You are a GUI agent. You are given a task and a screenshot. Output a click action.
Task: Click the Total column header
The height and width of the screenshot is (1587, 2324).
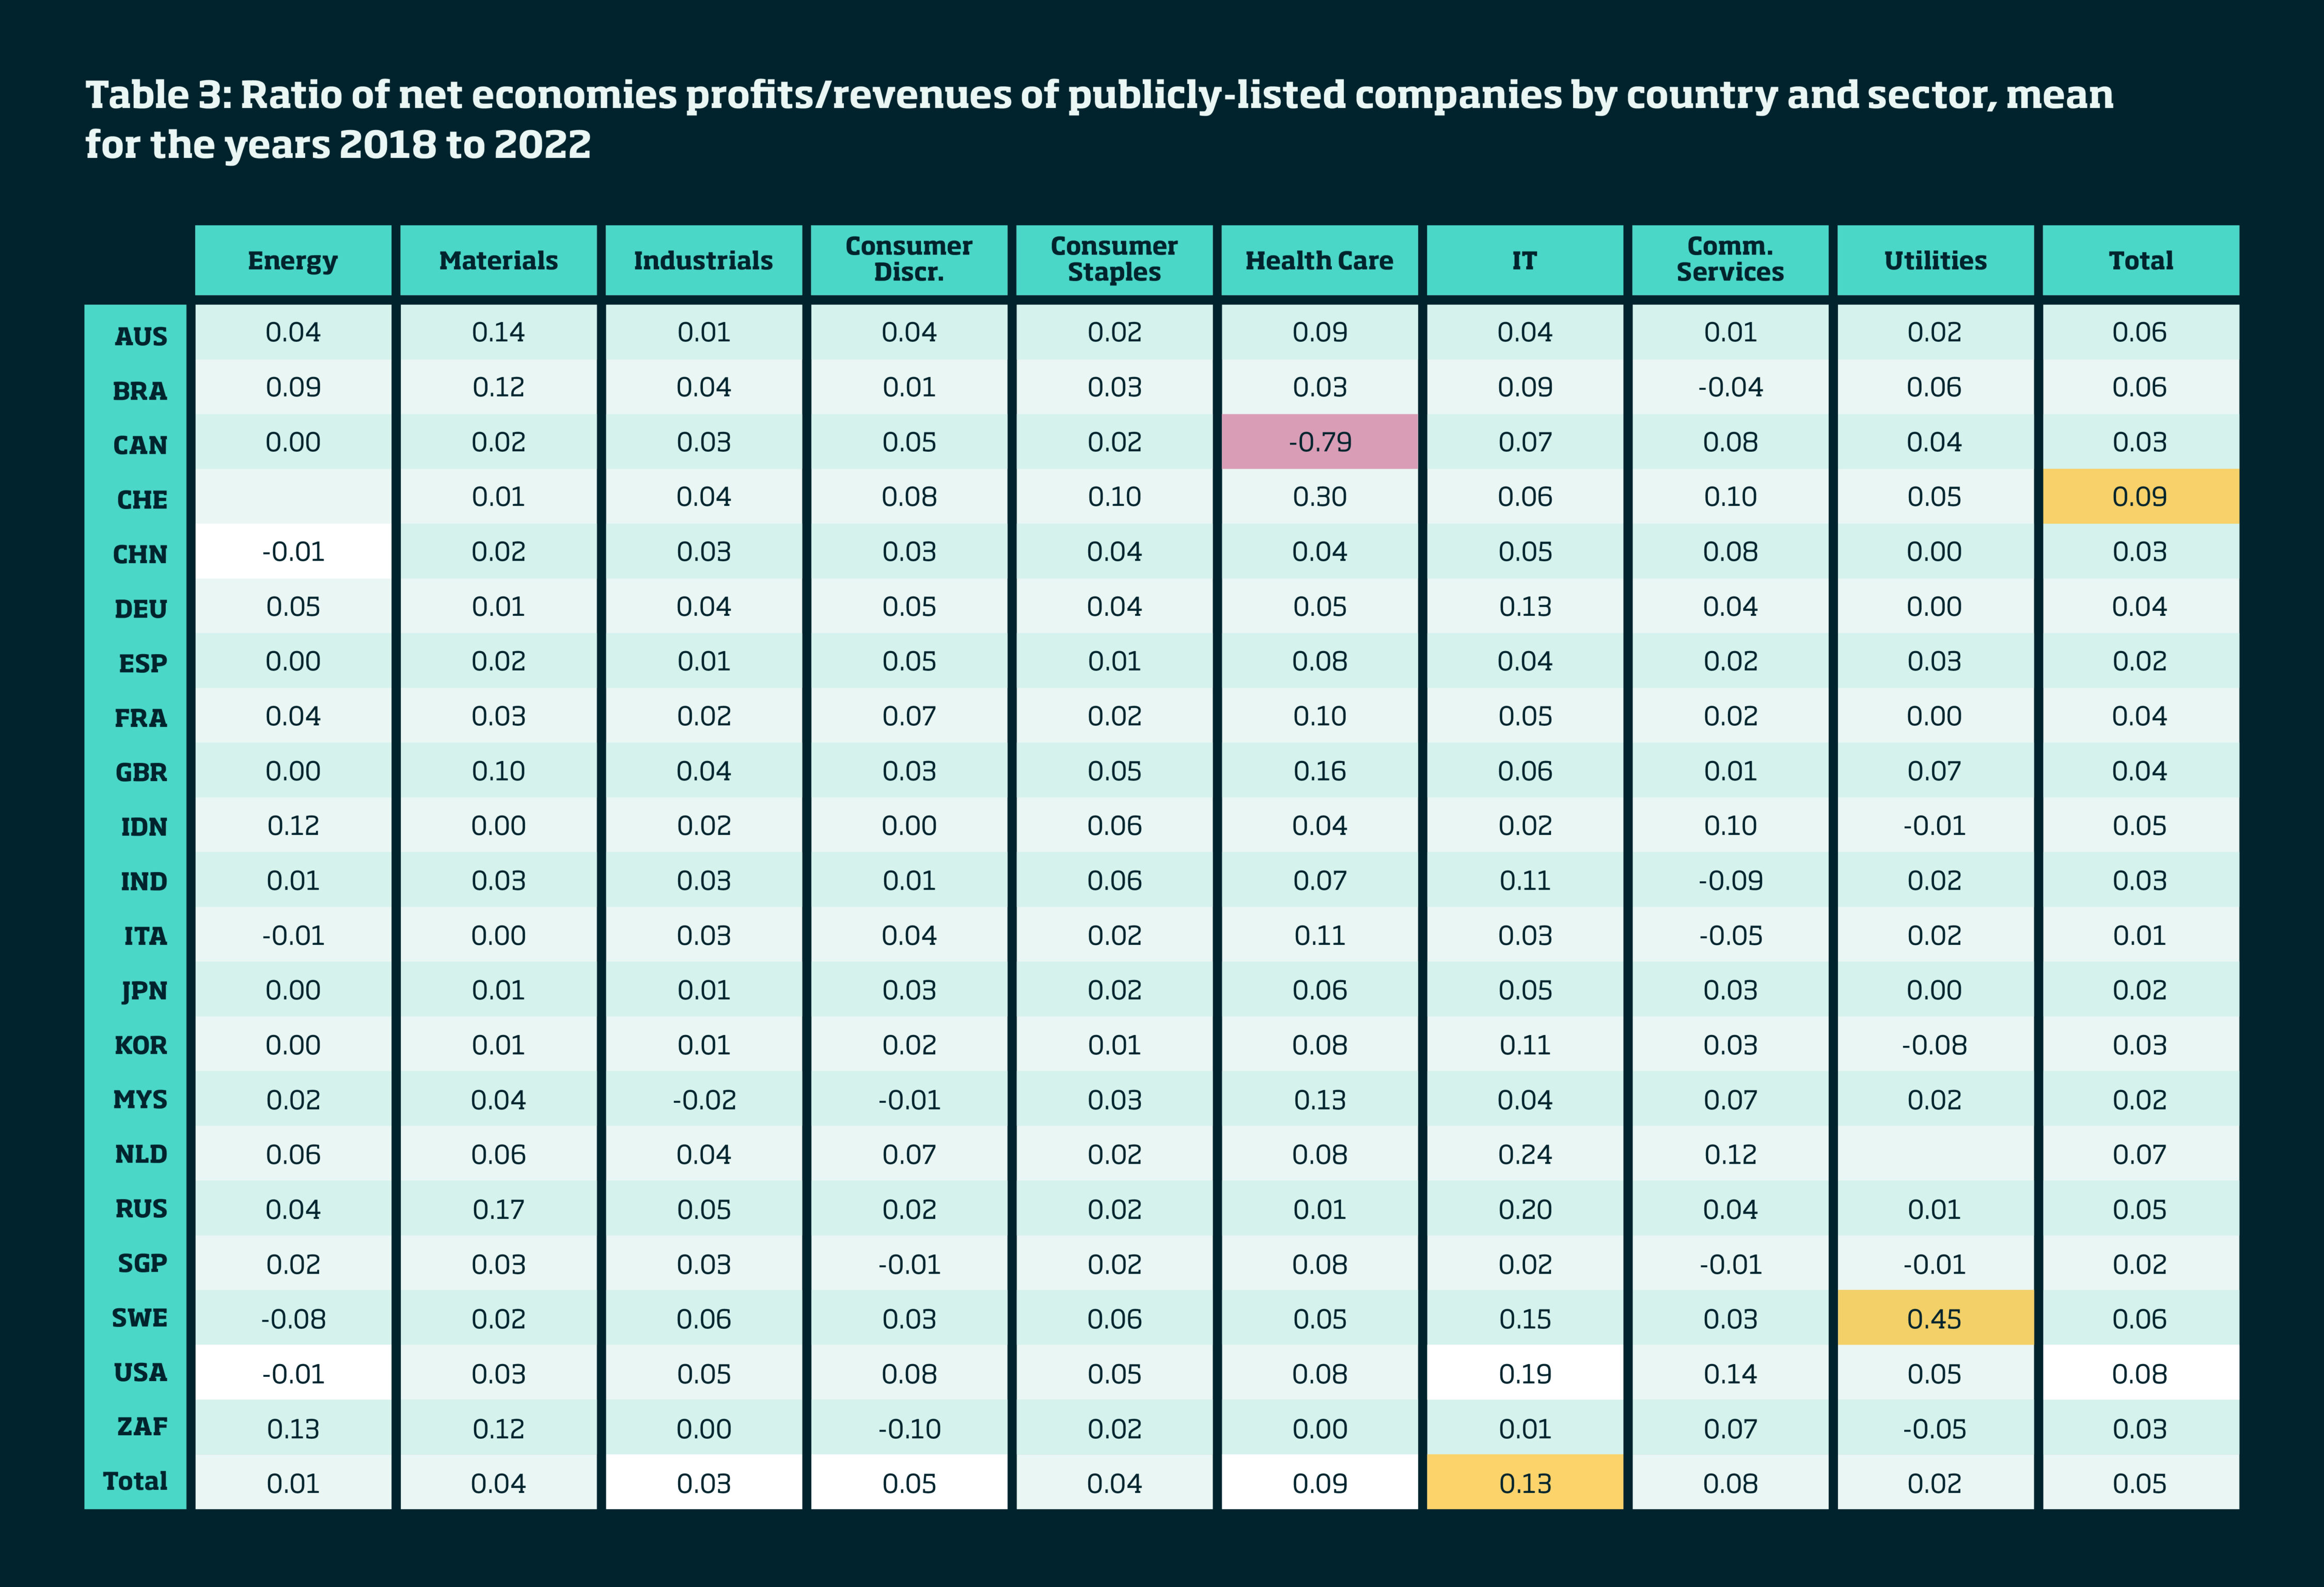click(2141, 261)
